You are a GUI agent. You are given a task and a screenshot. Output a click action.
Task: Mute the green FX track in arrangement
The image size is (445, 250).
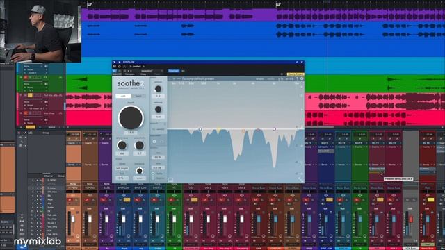pos(26,77)
